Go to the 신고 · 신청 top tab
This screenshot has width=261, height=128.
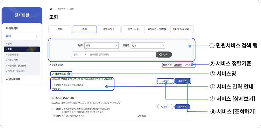pos(133,29)
